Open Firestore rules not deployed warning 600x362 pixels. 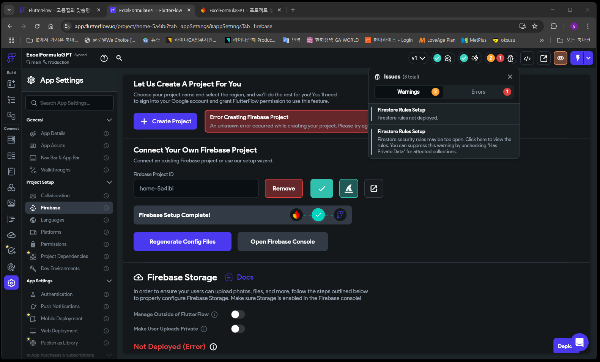coord(444,114)
